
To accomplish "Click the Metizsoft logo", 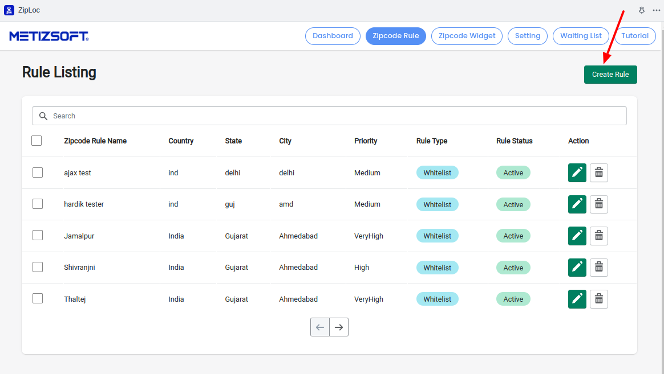I will (49, 36).
